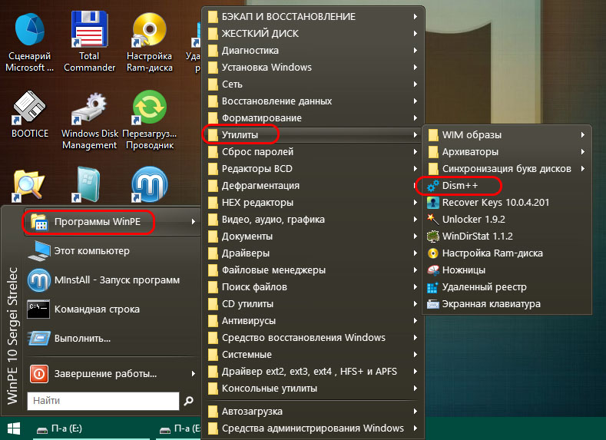
Task: Open Total Commander desktop shortcut
Action: coord(89,41)
